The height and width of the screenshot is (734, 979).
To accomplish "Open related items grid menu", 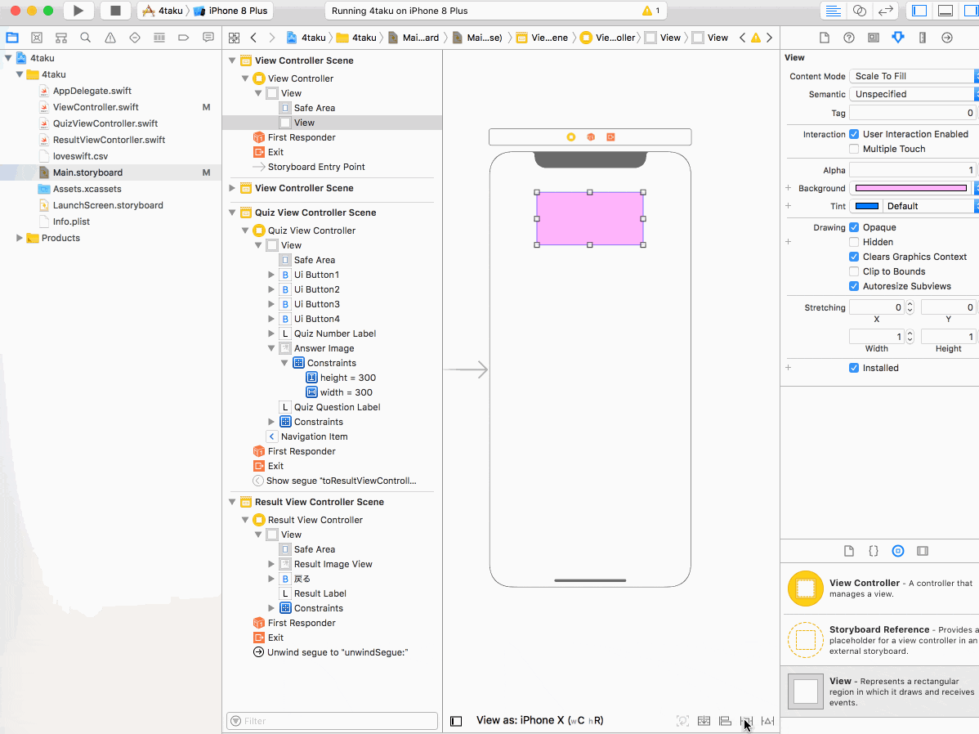I will [x=235, y=38].
